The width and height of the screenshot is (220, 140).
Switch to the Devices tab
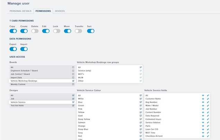[60, 11]
